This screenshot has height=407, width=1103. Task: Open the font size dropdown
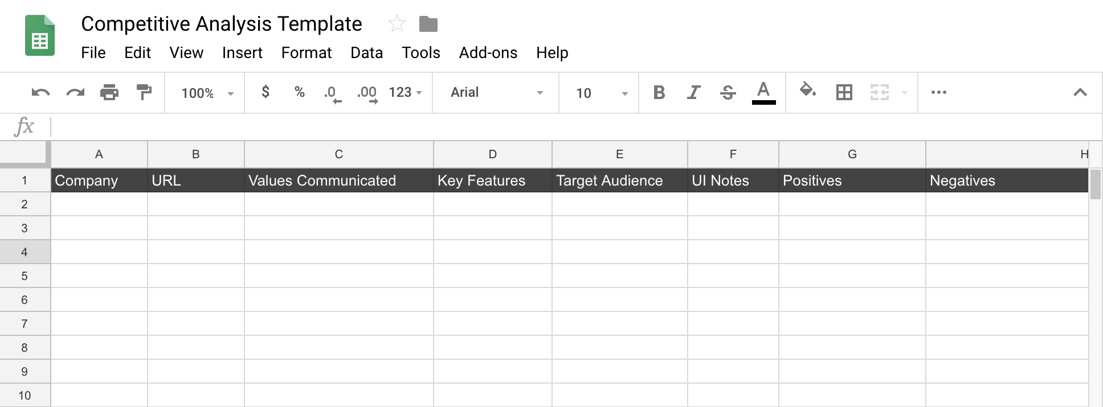click(x=601, y=93)
